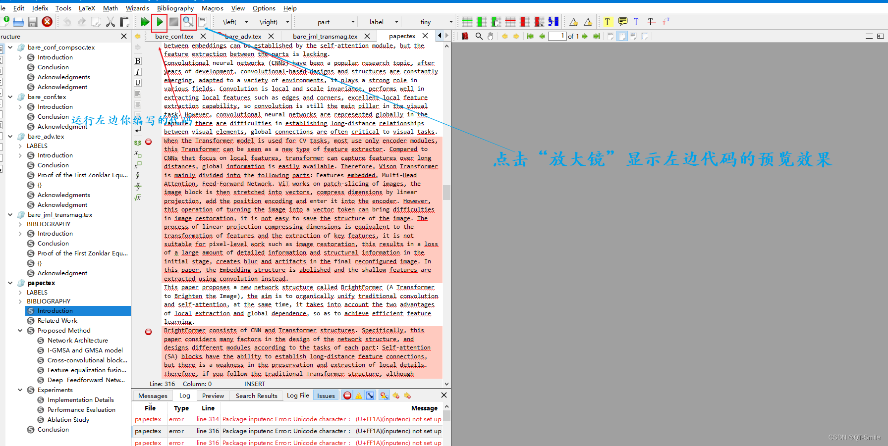Screen dimensions: 888x446
Task: Open the Bibliography menu
Action: click(x=175, y=8)
